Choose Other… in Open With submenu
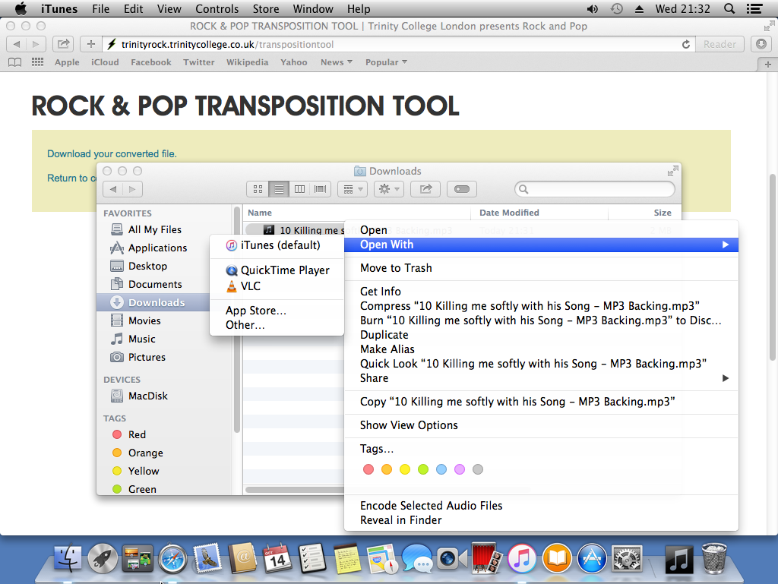Image resolution: width=778 pixels, height=584 pixels. [x=277, y=325]
